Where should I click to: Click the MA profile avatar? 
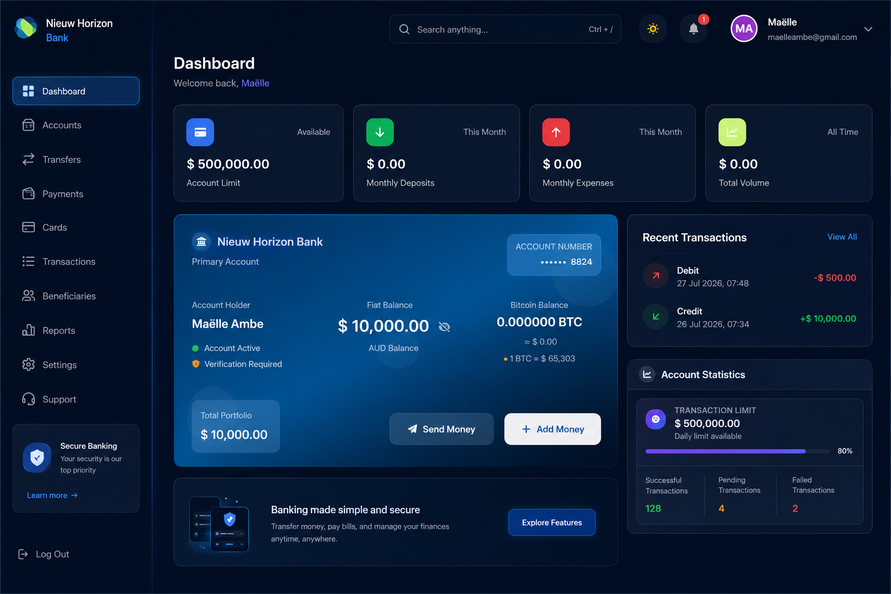click(744, 29)
